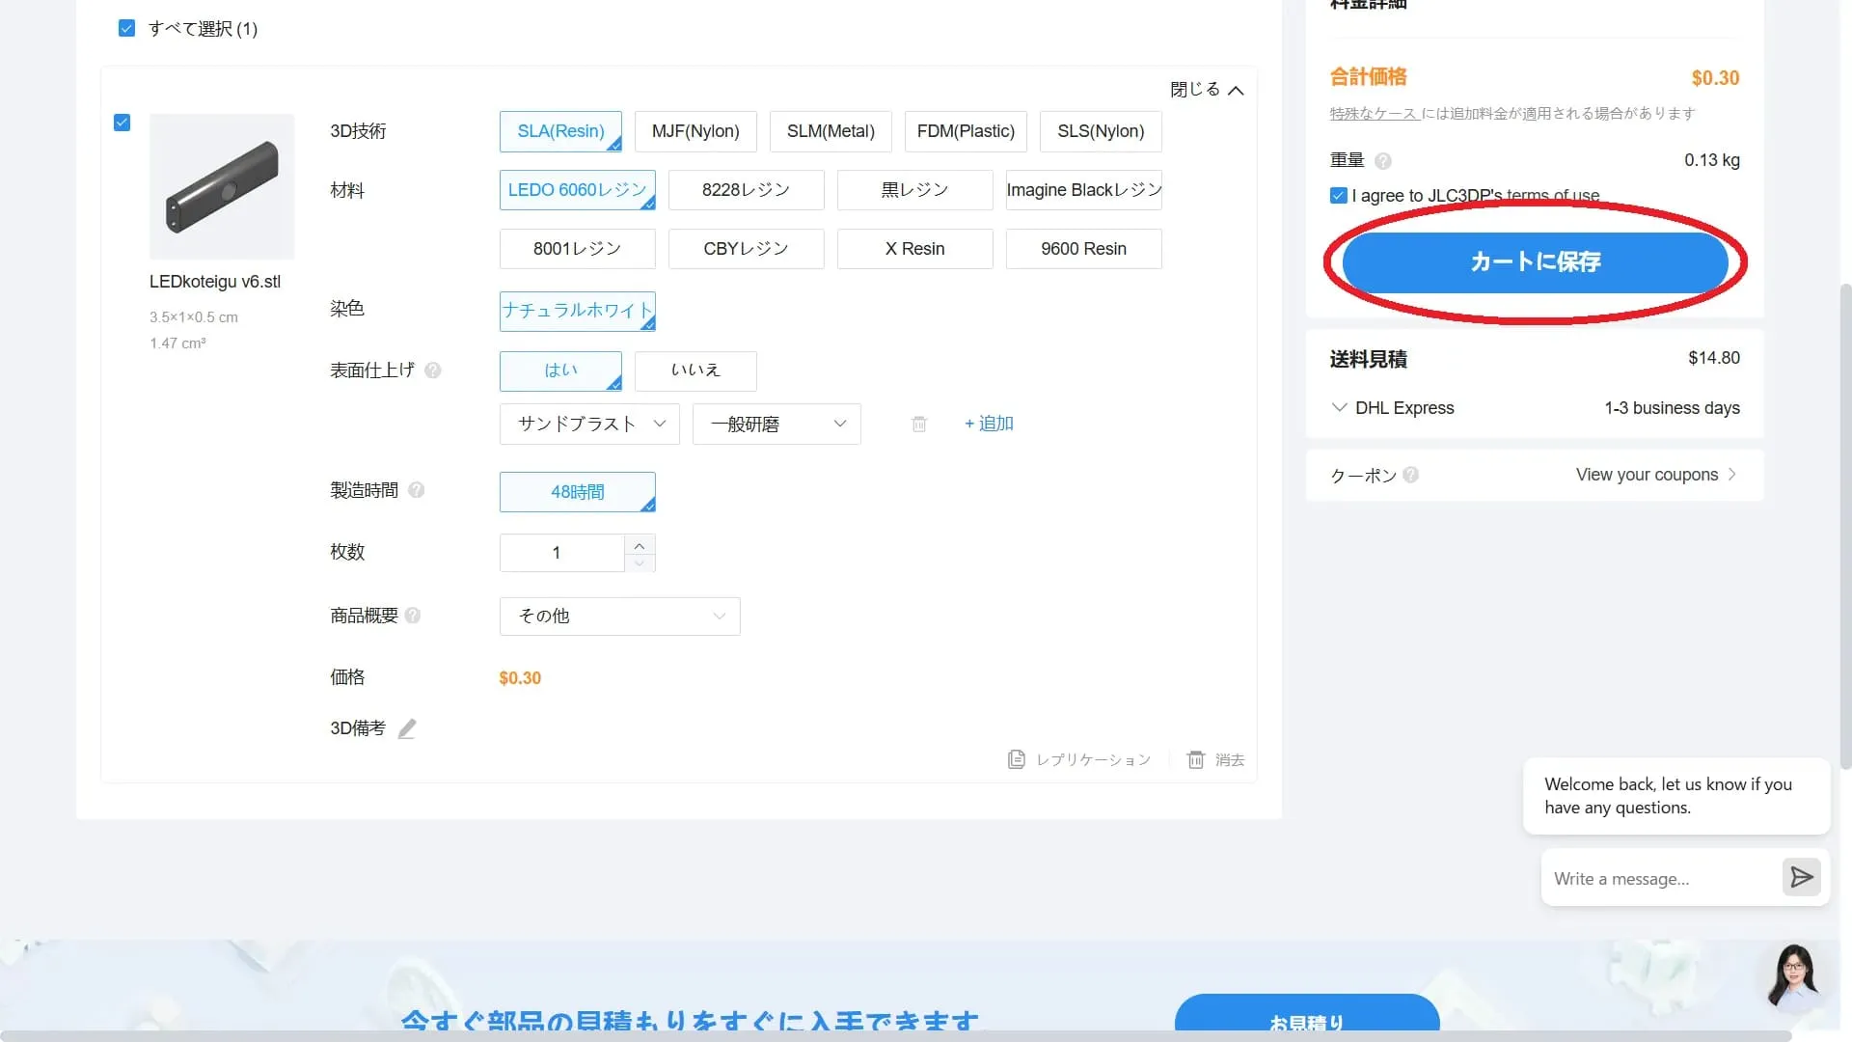
Task: Open the View your coupons link
Action: point(1654,476)
